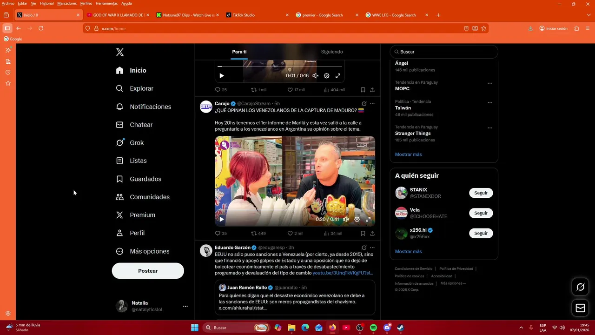Screen dimensions: 595x335
Task: Open Carajo profile avatar
Action: pyautogui.click(x=206, y=107)
